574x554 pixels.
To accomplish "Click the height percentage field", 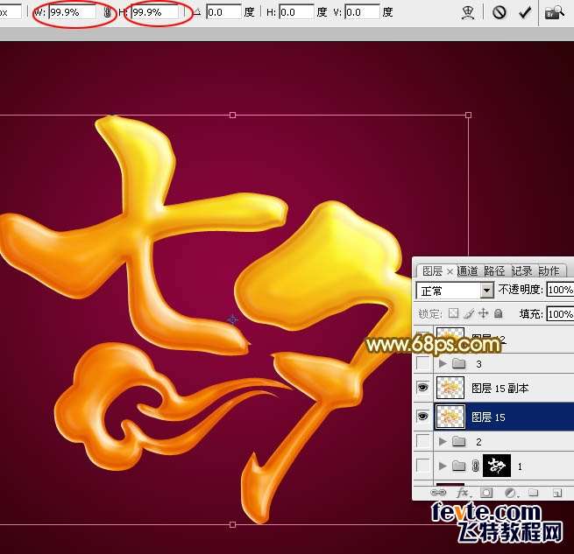I will coord(154,12).
